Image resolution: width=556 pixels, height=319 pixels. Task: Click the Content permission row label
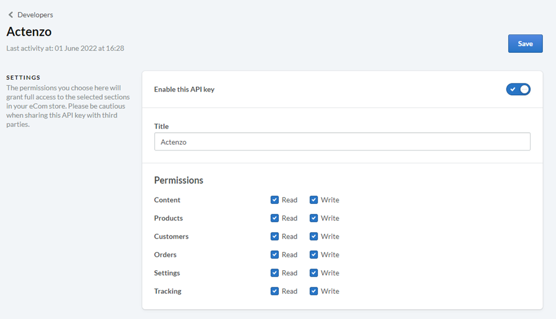[x=167, y=200]
